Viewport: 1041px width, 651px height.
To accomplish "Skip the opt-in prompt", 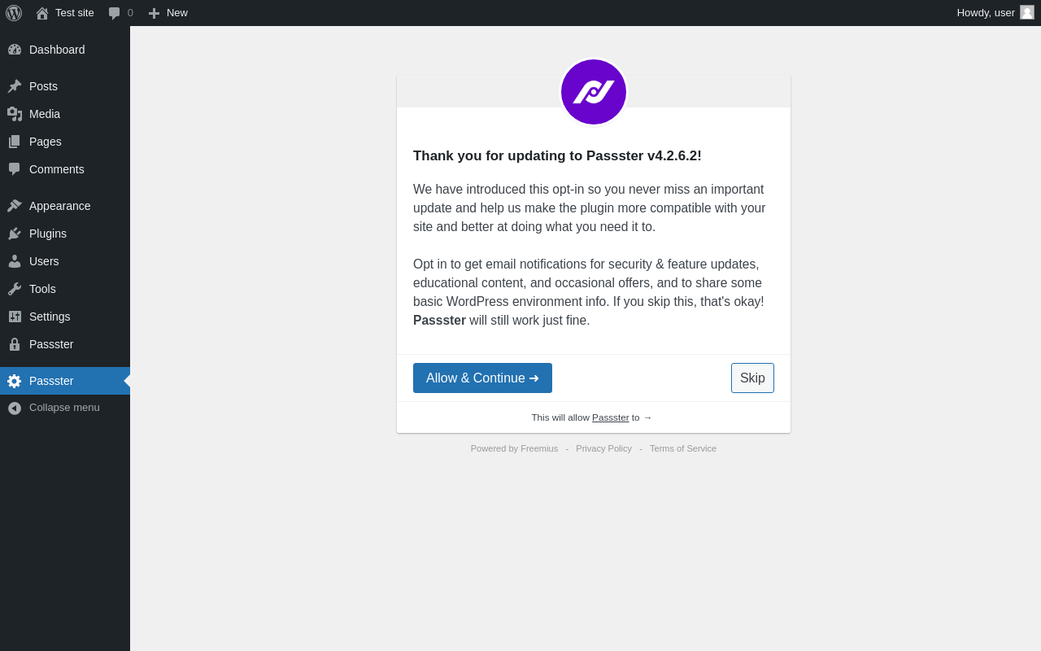I will [752, 378].
